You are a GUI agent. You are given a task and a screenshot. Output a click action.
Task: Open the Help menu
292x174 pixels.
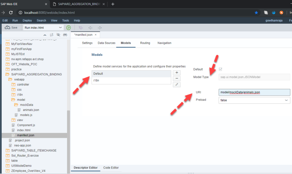pos(77,21)
